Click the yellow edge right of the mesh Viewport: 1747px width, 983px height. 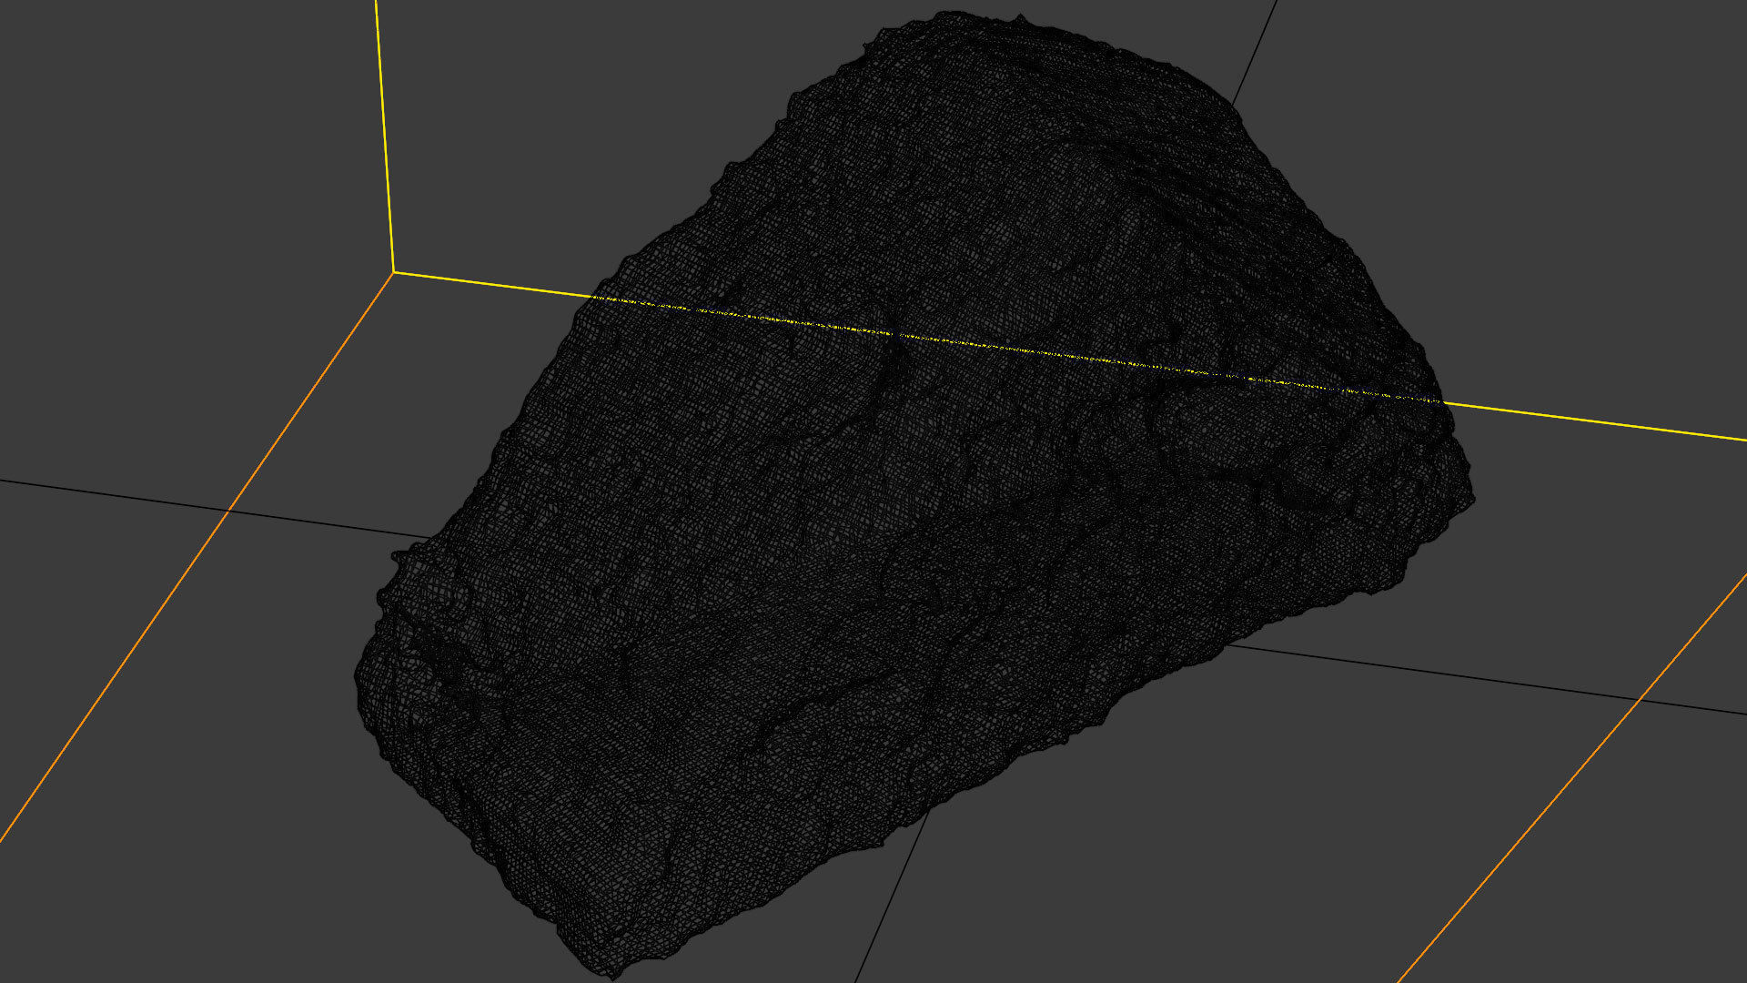[x=1592, y=421]
